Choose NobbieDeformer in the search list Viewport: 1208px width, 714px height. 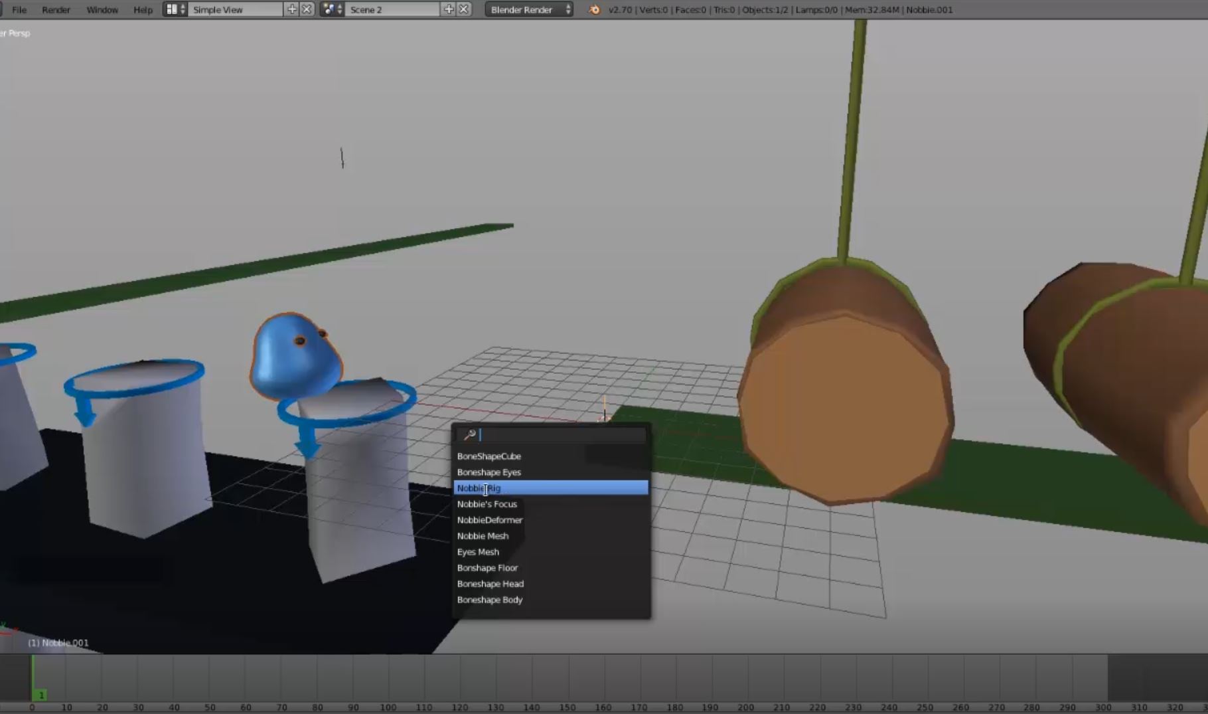pos(490,520)
